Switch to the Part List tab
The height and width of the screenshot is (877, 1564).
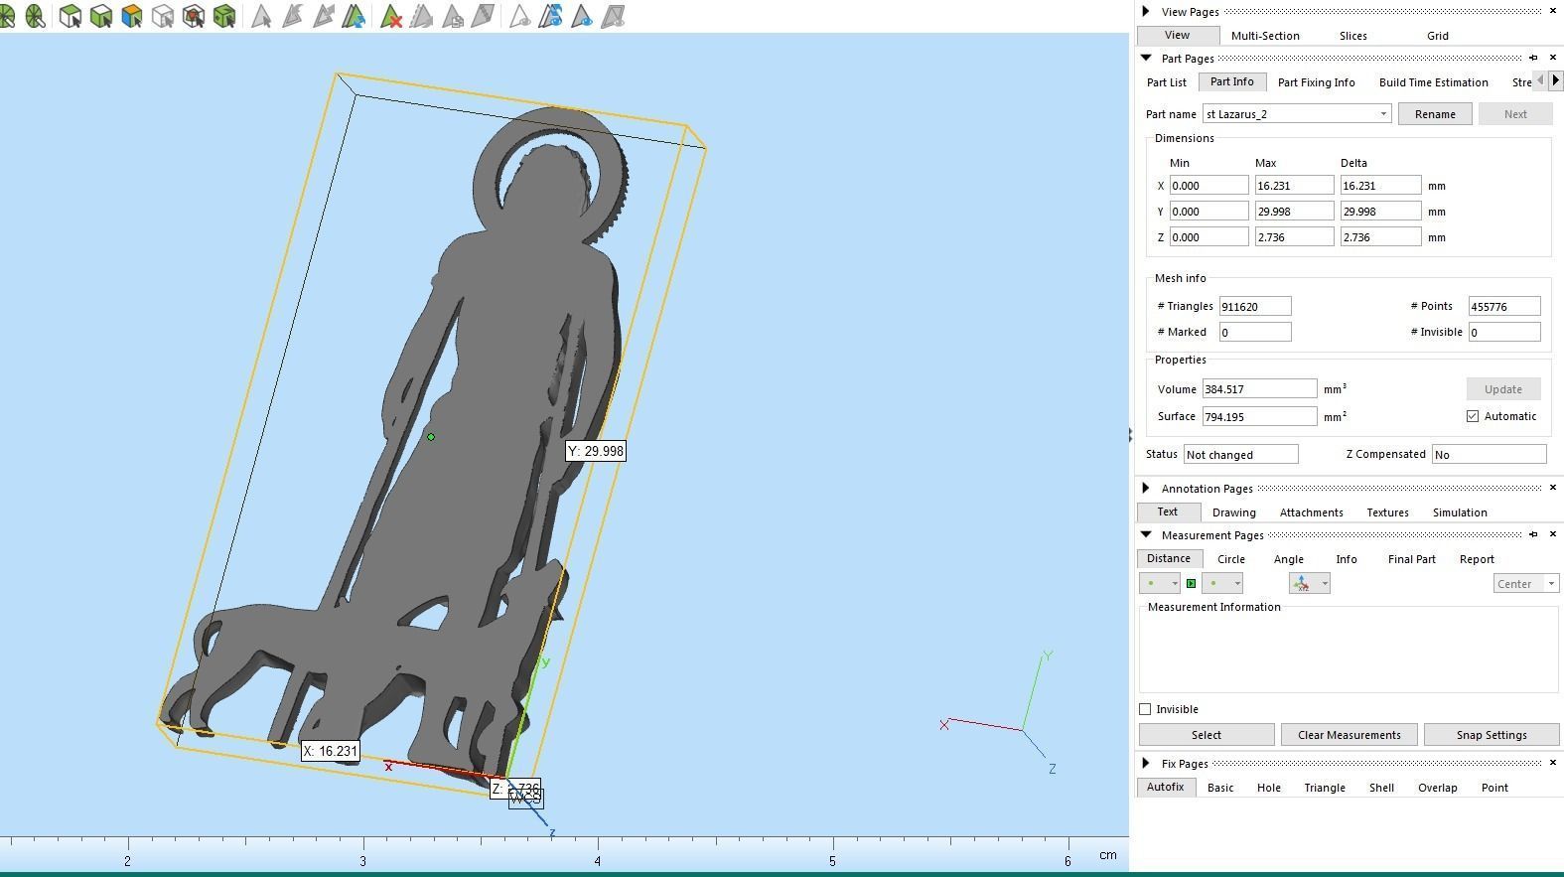[1166, 82]
